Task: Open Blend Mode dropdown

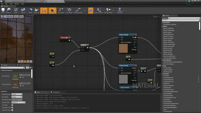Action: click(x=17, y=97)
